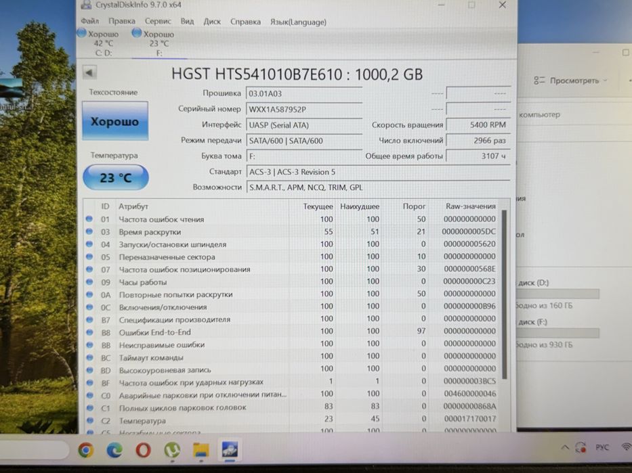Select disk (D:) in the Explorer window
632x473 pixels.
click(x=533, y=283)
